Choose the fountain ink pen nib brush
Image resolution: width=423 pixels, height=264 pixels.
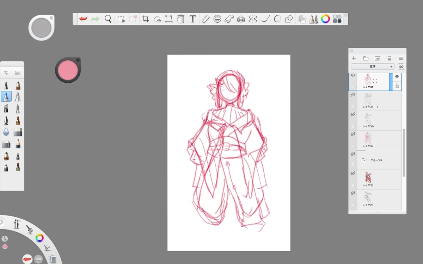(6, 120)
